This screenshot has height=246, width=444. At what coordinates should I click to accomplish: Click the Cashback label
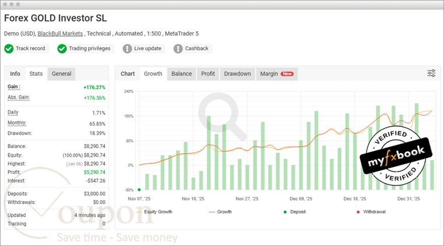pos(196,48)
